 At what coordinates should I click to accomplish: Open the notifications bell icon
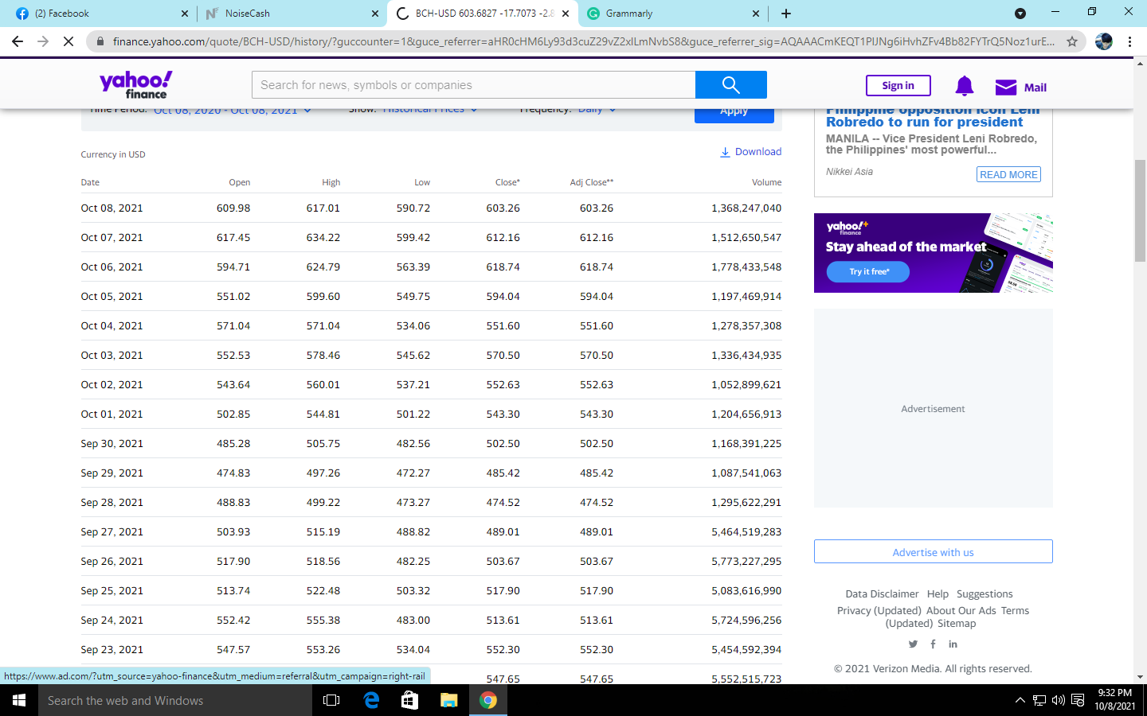(x=964, y=86)
